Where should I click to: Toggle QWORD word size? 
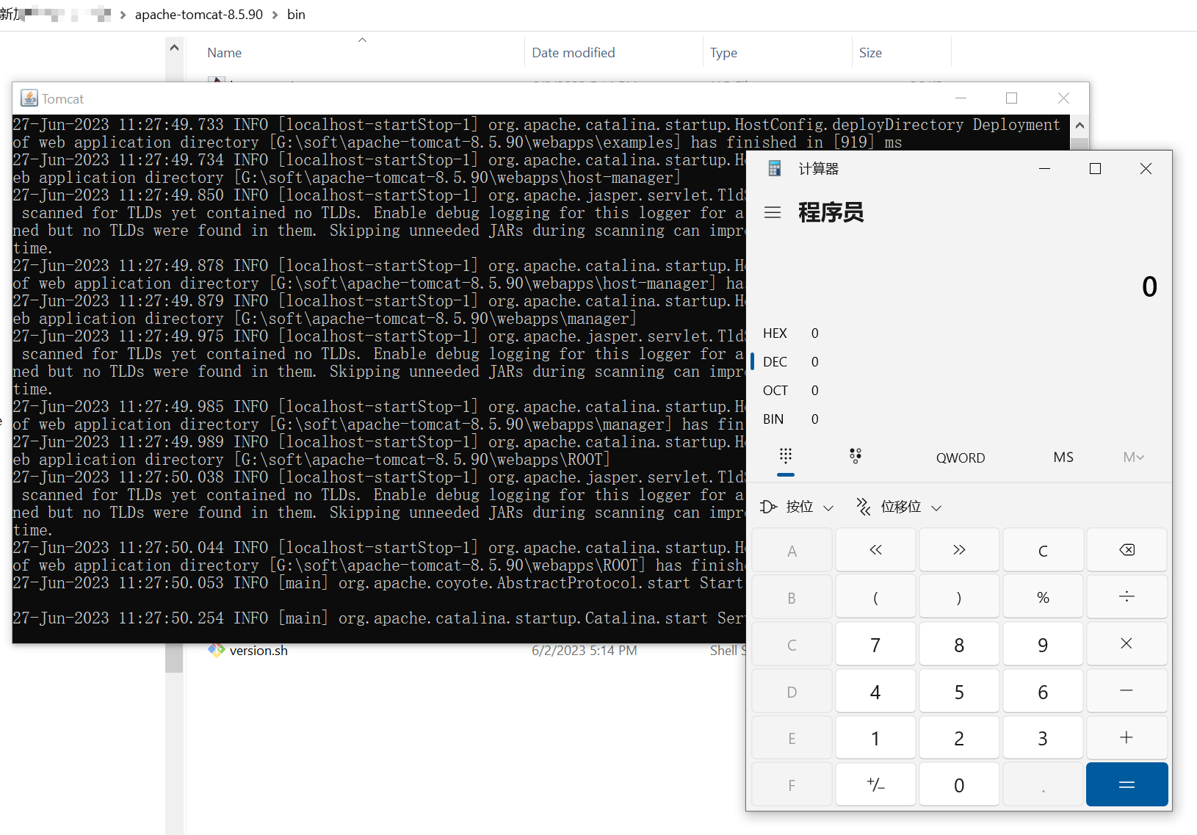(960, 458)
